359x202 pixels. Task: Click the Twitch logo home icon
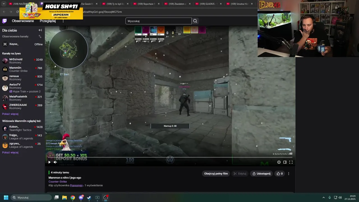click(5, 21)
